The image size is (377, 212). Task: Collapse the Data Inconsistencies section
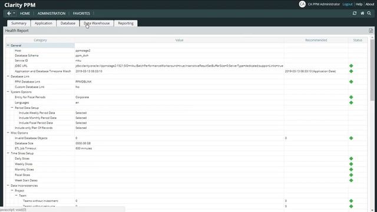click(8, 185)
